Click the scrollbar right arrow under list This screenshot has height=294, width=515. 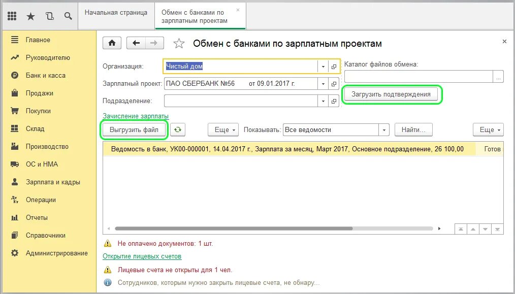click(x=439, y=228)
